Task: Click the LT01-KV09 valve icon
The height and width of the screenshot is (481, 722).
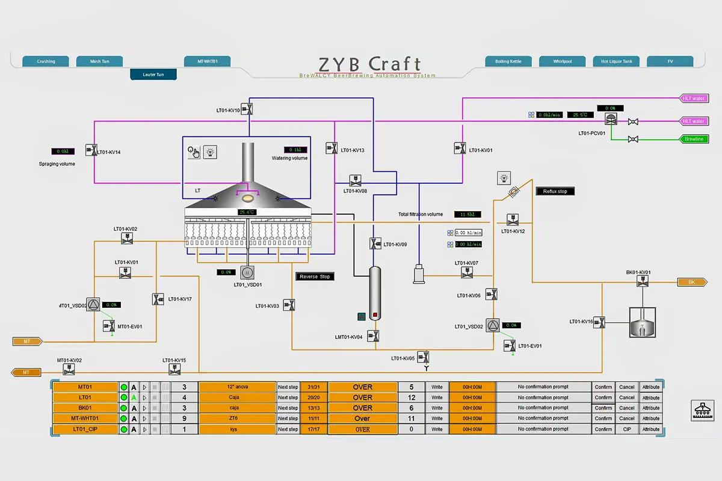Action: tap(375, 243)
